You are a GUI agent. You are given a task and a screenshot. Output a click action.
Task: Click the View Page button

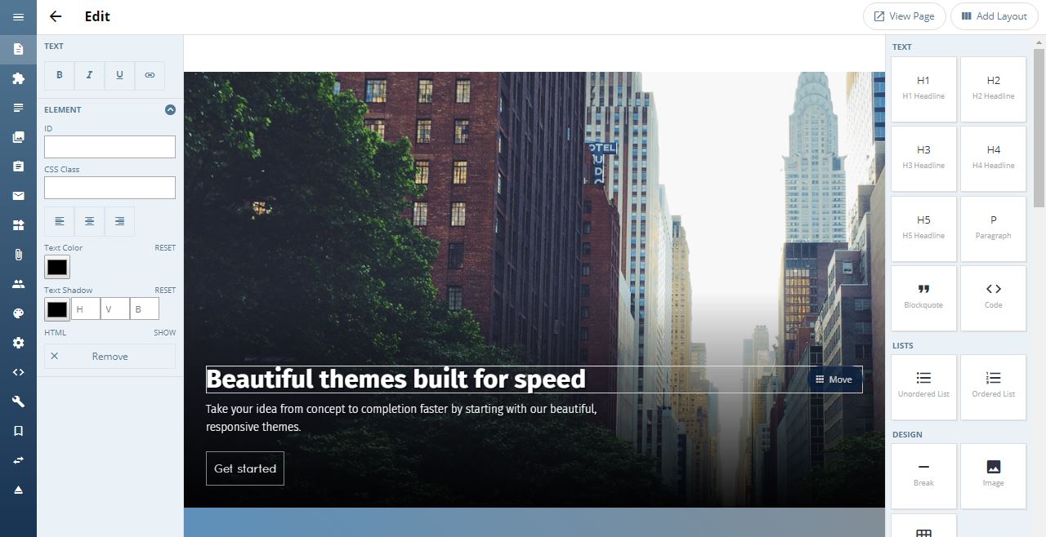[x=905, y=16]
